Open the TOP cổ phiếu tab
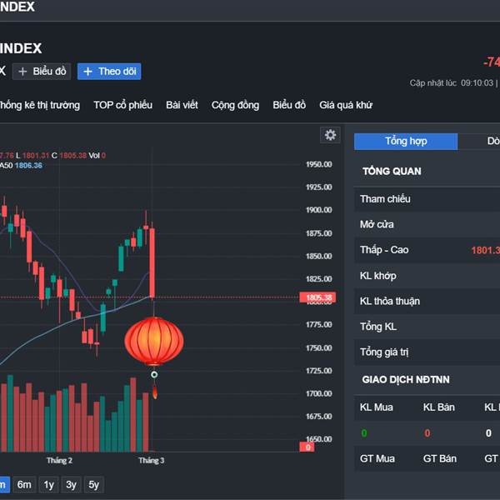The height and width of the screenshot is (500, 500). tap(122, 105)
